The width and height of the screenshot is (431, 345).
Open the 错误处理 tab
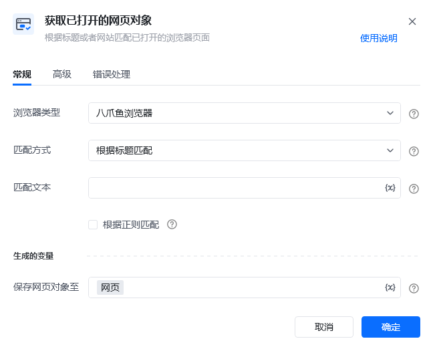(x=112, y=74)
